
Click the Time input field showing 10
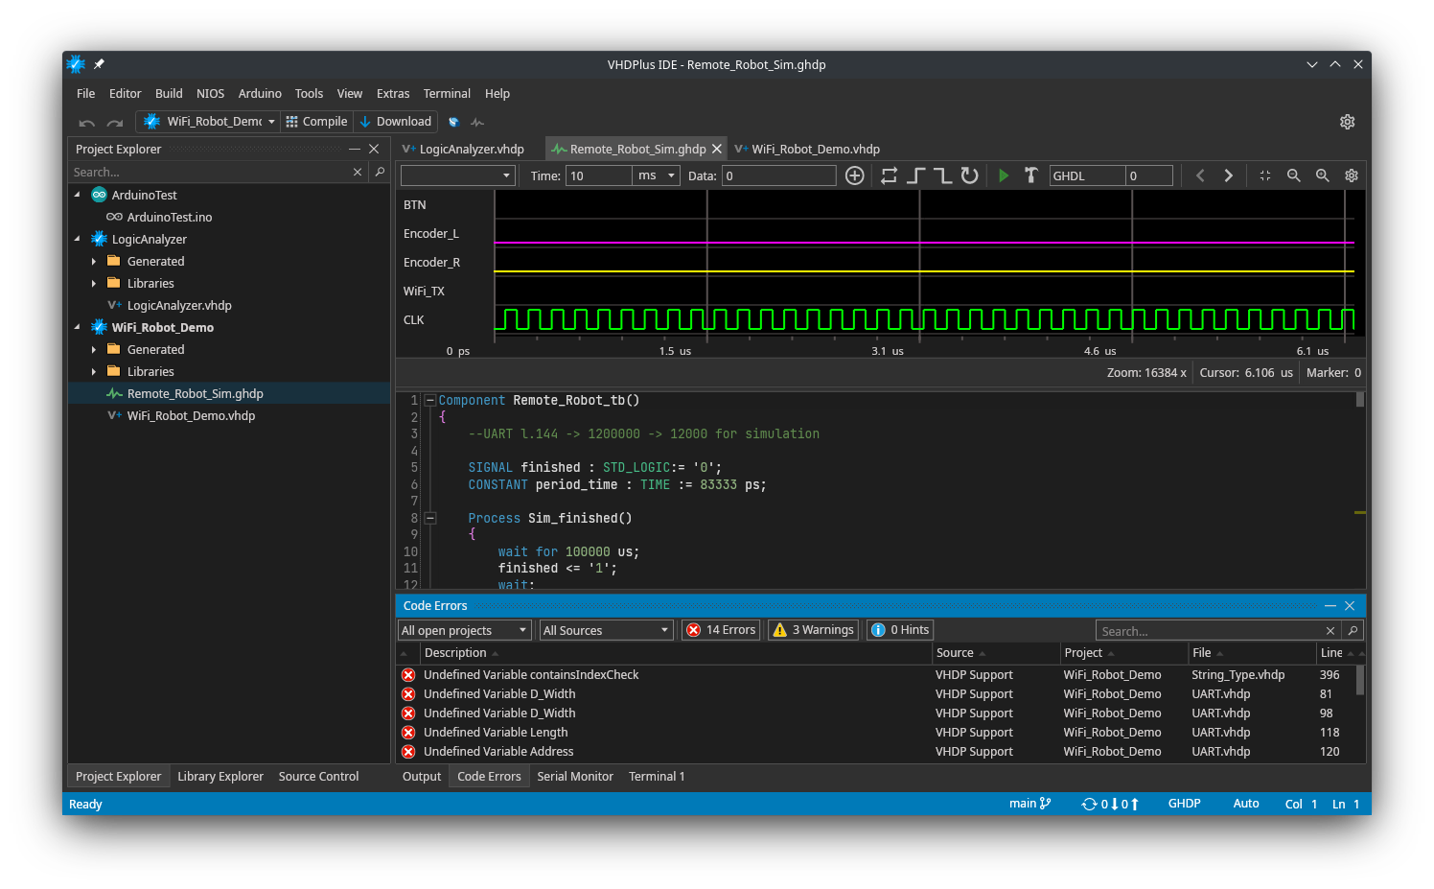(x=598, y=175)
